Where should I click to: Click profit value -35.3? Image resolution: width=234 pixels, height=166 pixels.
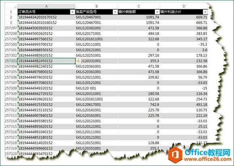pyautogui.click(x=184, y=44)
